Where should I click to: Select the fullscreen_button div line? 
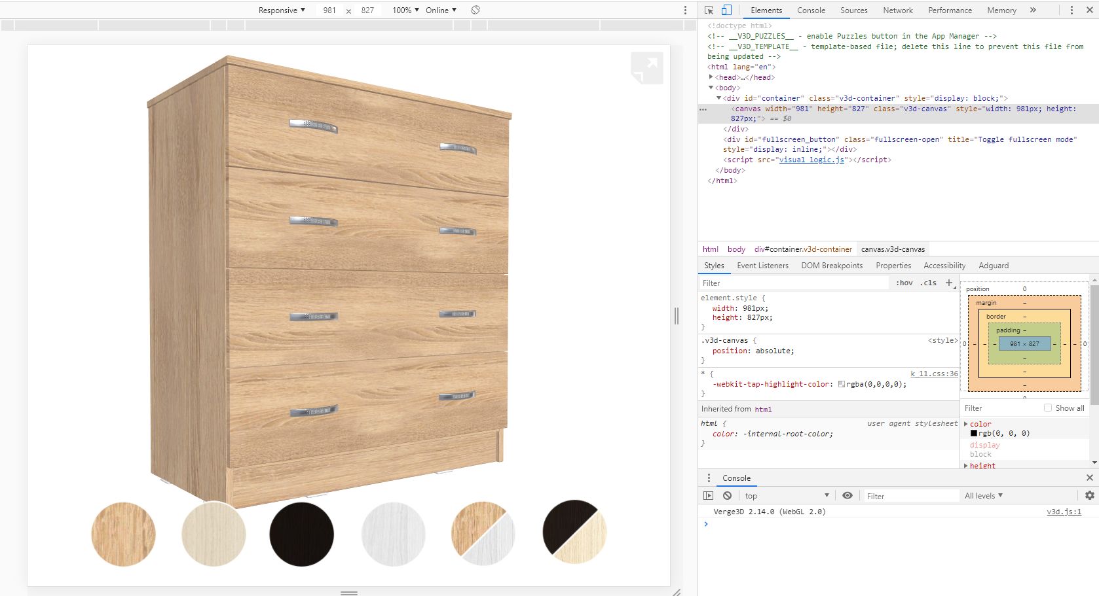point(898,145)
